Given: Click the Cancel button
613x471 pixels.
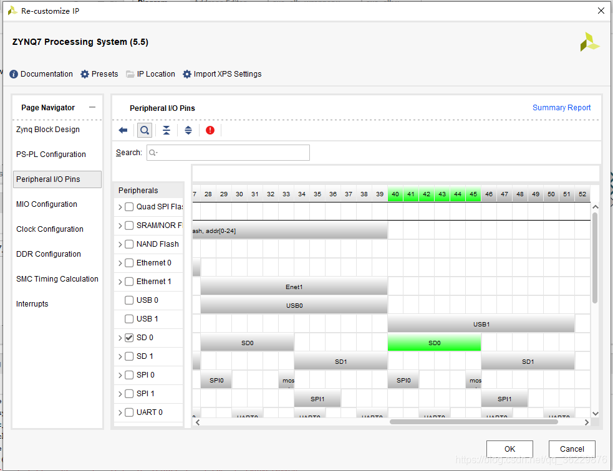Looking at the screenshot, I should (572, 449).
